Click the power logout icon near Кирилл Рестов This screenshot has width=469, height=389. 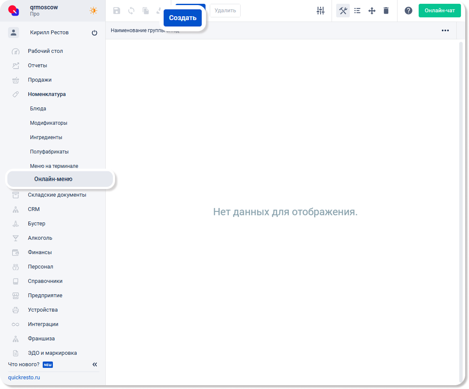point(94,33)
